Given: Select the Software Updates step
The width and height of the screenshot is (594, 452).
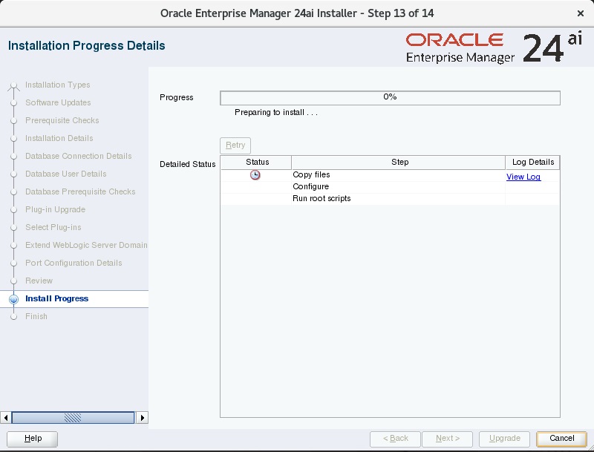Looking at the screenshot, I should (x=58, y=102).
